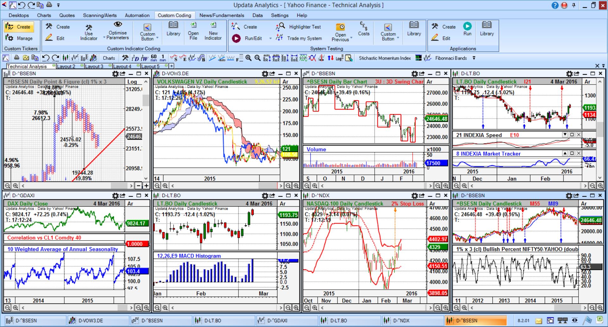This screenshot has height=327, width=608.
Task: Click the Print icon in the chart toolbar
Action: [16, 58]
